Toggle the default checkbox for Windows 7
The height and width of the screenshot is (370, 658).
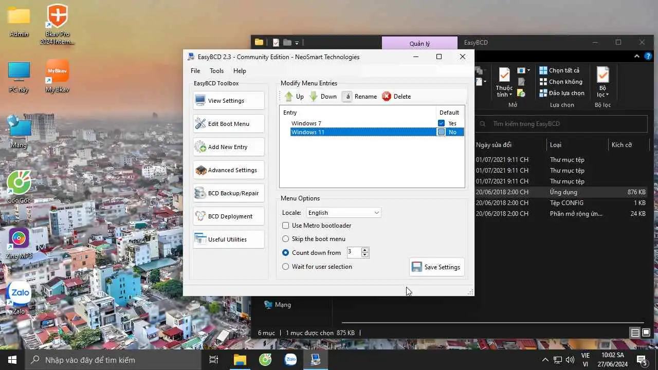(441, 123)
